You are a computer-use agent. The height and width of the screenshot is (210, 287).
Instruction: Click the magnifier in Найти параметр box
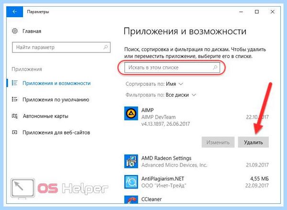(105, 47)
